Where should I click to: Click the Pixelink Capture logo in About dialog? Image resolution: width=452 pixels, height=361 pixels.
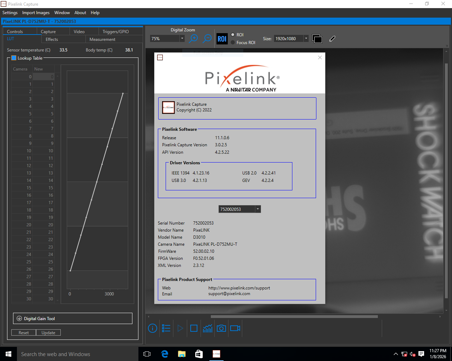168,108
